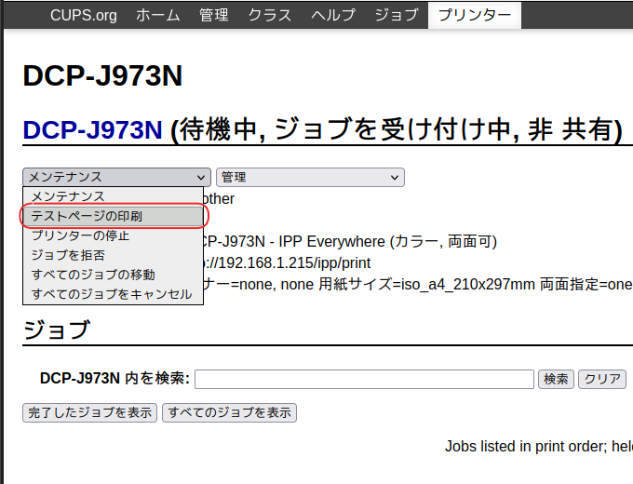The height and width of the screenshot is (484, 633).
Task: Select the プリンター tab
Action: point(474,15)
